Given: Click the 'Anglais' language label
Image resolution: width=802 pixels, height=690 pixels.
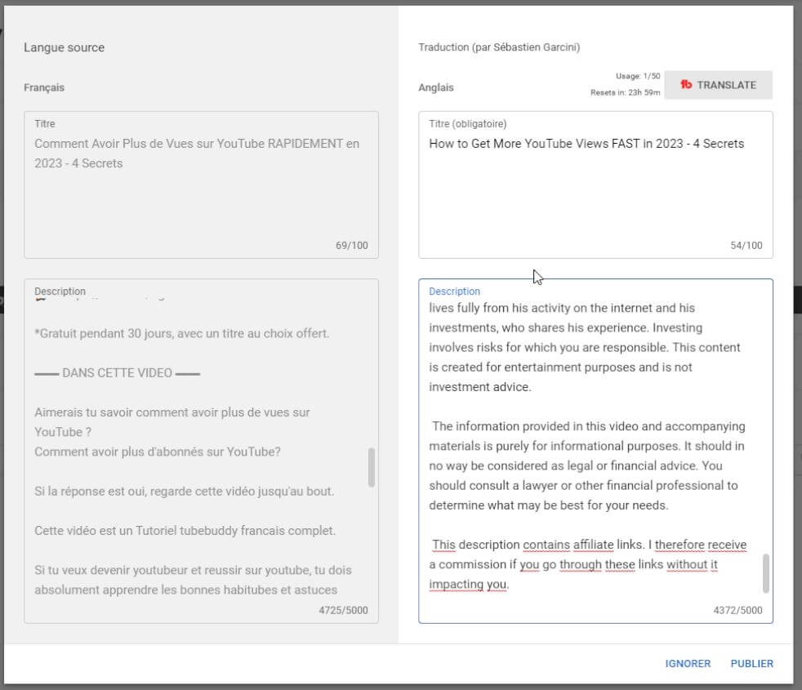Looking at the screenshot, I should click(x=436, y=87).
